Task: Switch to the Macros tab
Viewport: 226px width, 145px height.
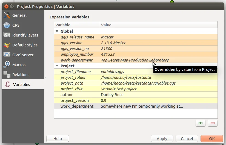Action: click(x=23, y=65)
